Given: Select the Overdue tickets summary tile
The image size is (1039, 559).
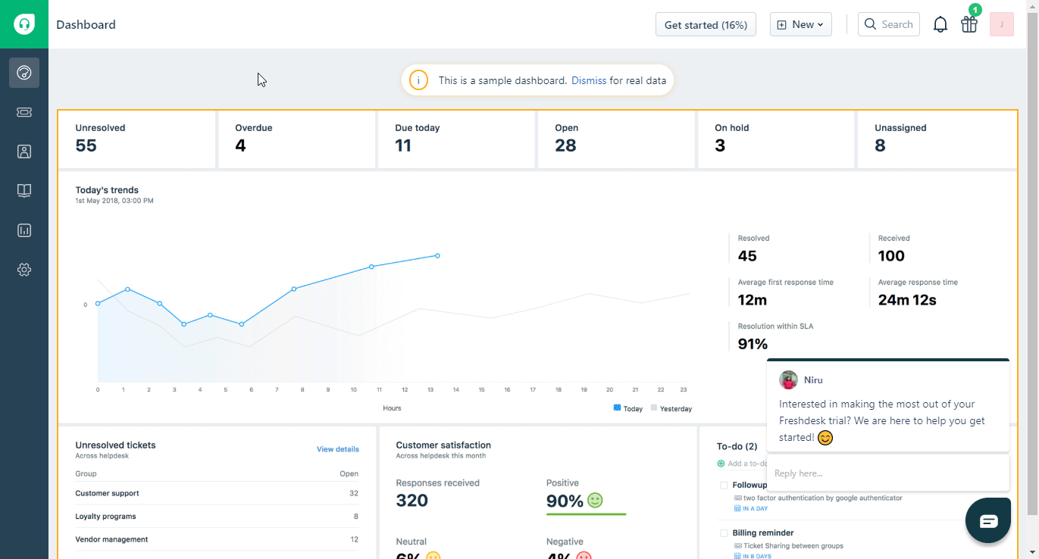Looking at the screenshot, I should 296,139.
